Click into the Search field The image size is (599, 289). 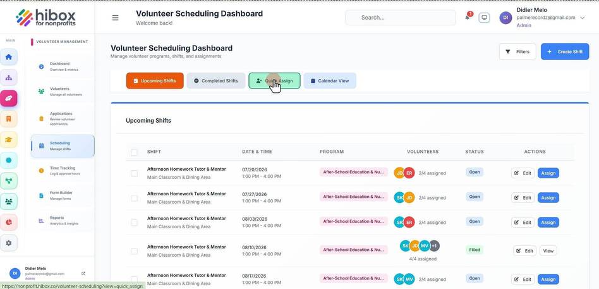tap(401, 18)
